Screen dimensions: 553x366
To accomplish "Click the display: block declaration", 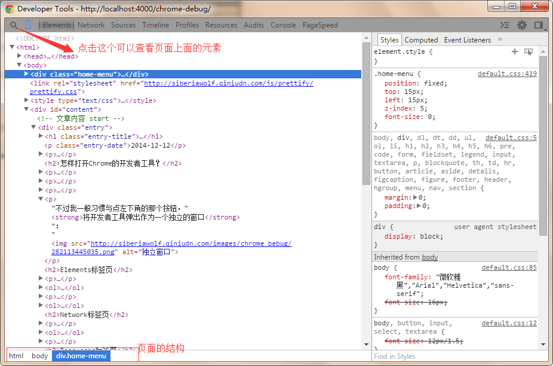I will (414, 236).
